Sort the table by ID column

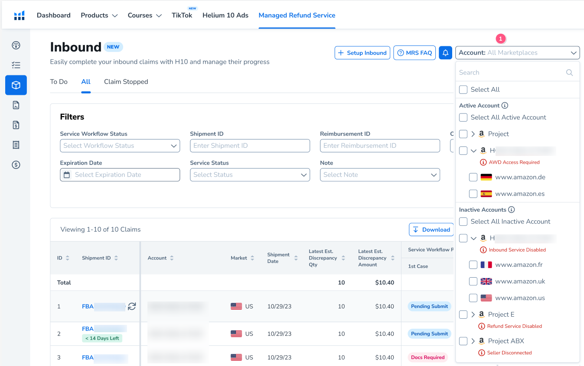pos(67,258)
